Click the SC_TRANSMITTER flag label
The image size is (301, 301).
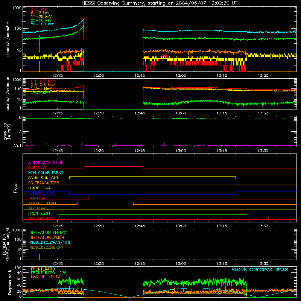43,183
